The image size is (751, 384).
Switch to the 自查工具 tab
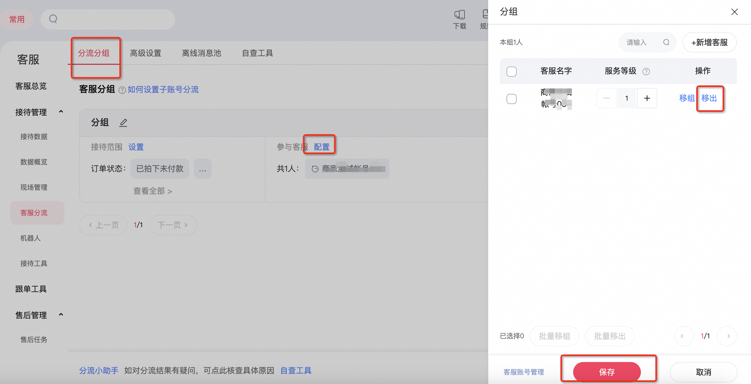(x=257, y=53)
